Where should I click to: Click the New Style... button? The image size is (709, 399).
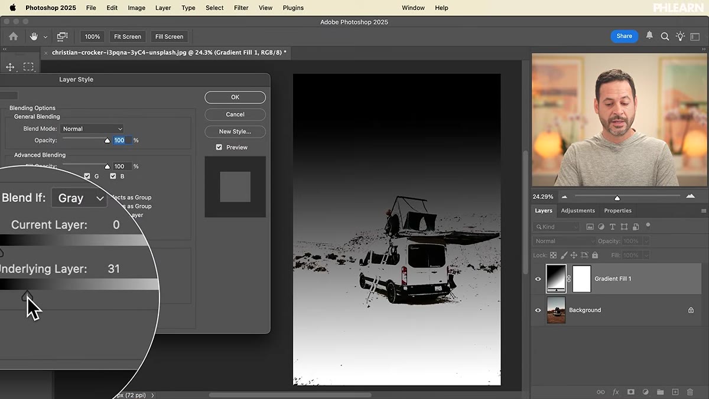click(235, 132)
